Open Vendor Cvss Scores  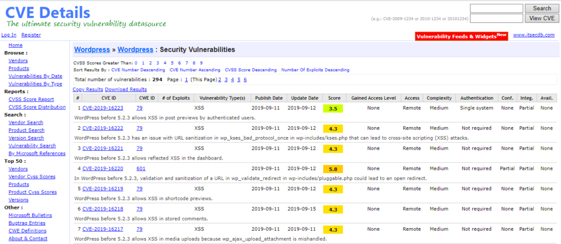(32, 177)
